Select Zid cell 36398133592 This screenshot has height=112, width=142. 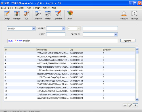coord(76,67)
